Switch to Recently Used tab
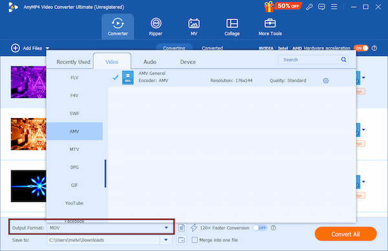 point(73,62)
